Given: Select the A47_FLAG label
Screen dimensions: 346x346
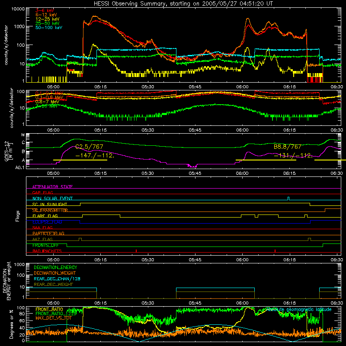Looking at the screenshot, I should coord(42,239).
